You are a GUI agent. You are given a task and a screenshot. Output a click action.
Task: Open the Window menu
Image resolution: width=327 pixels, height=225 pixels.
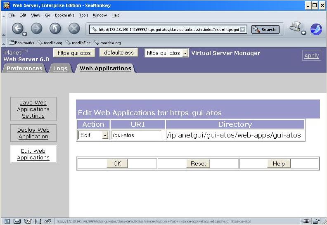[100, 15]
